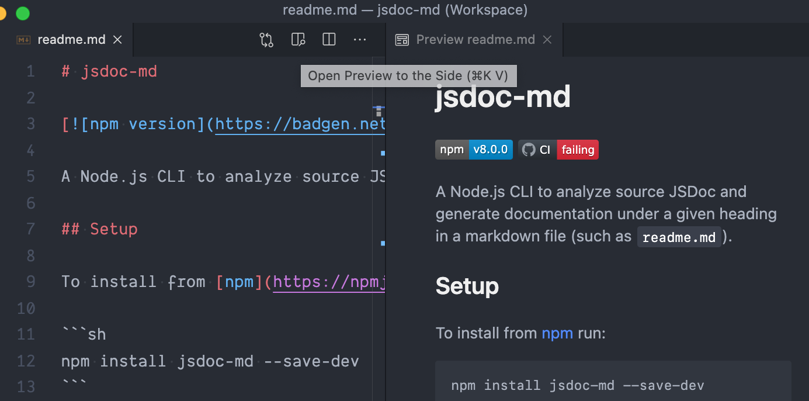Click the v8.0.0 version badge
809x401 pixels.
point(491,150)
